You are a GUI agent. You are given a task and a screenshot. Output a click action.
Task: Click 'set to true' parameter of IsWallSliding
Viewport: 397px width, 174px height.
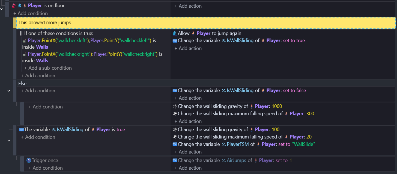point(294,40)
